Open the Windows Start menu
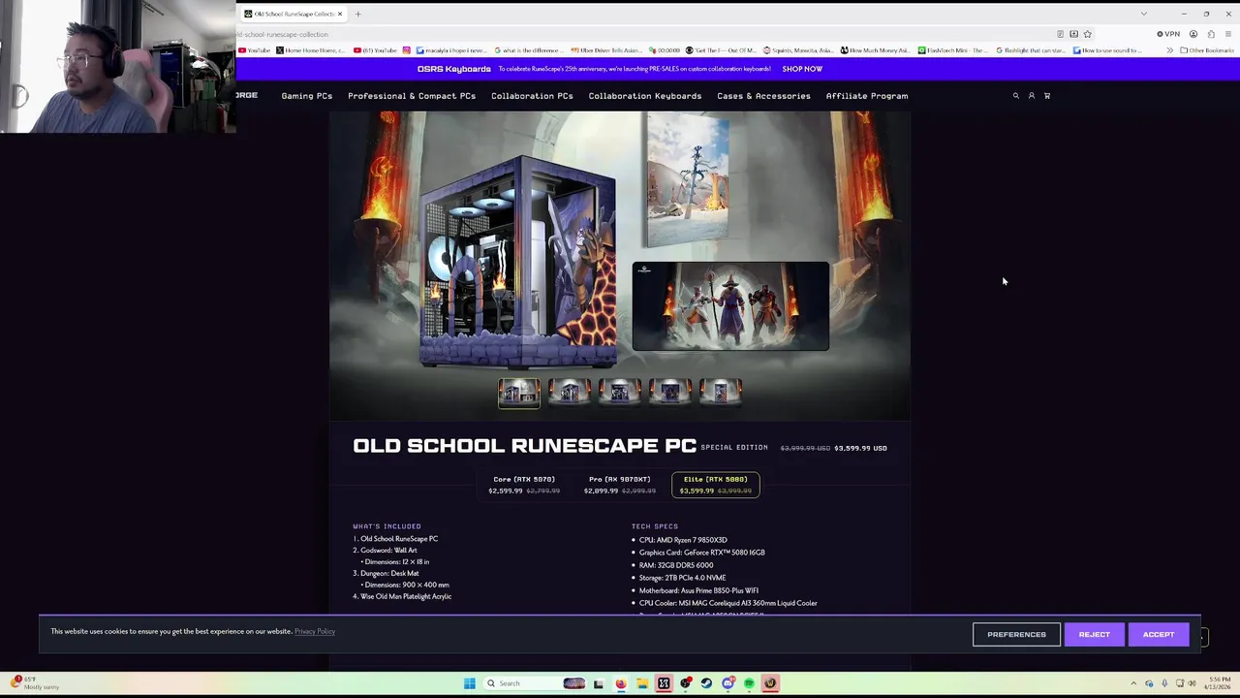Viewport: 1240px width, 698px height. click(x=469, y=683)
